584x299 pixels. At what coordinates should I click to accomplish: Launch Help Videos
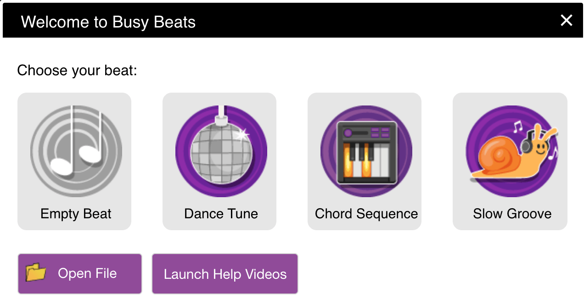pos(225,274)
